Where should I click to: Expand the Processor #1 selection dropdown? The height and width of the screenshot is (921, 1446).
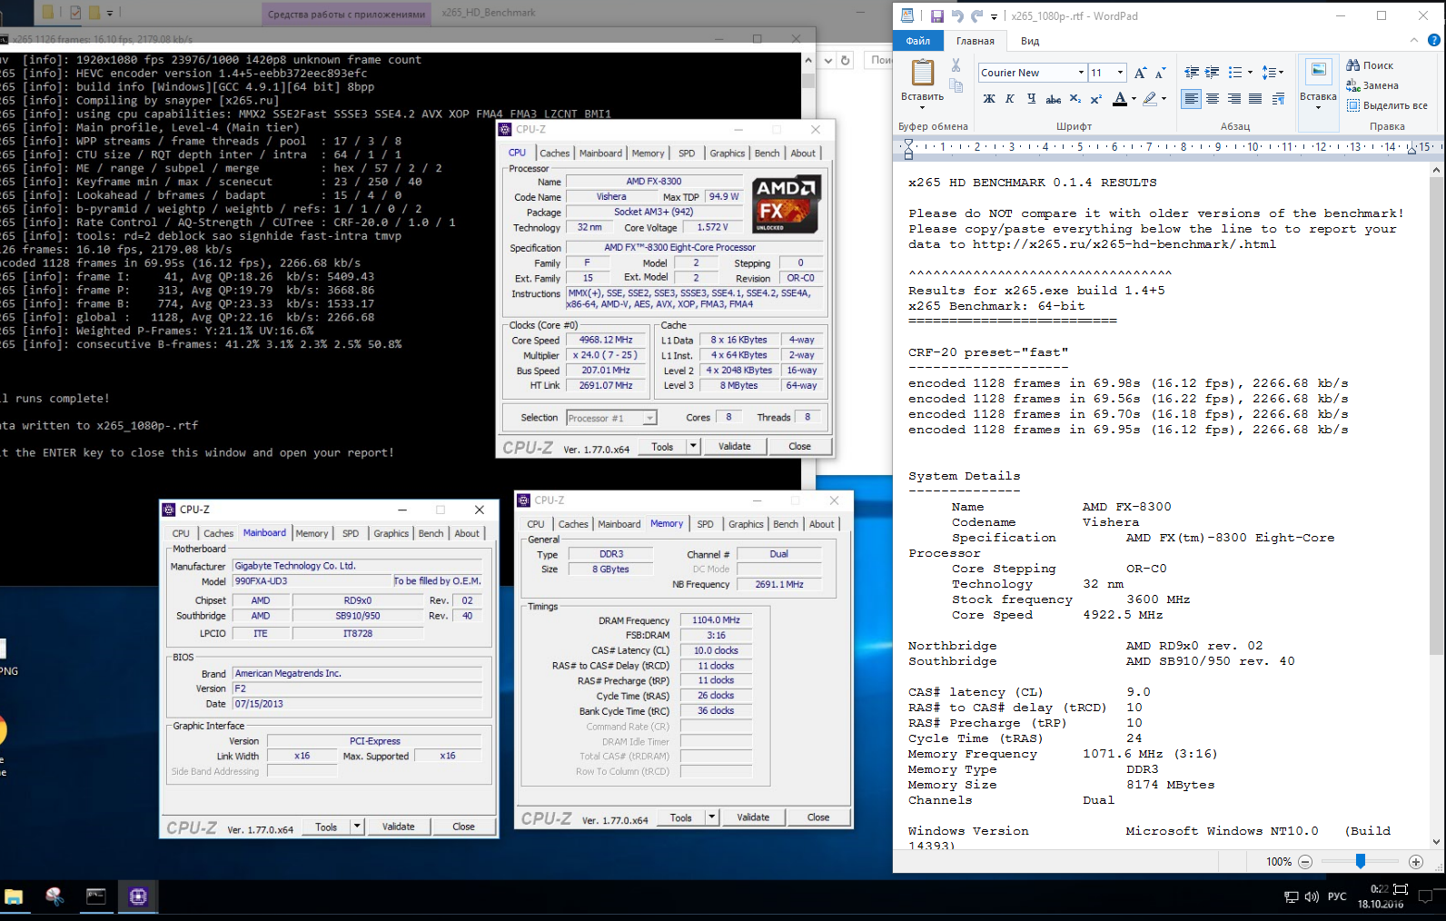(649, 418)
